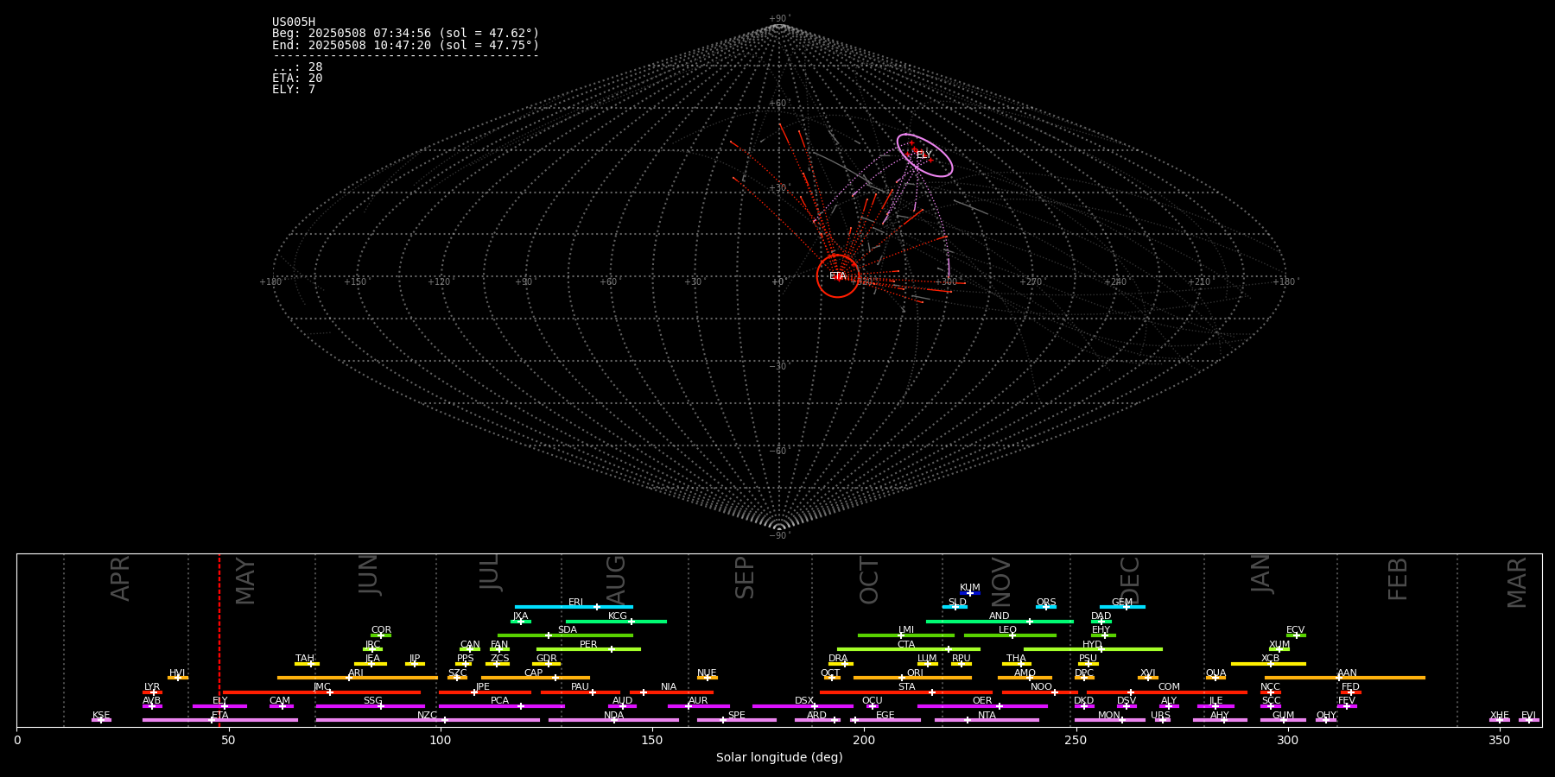The width and height of the screenshot is (1555, 777).
Task: Click the 200 tick label on the axis
Action: 864,741
